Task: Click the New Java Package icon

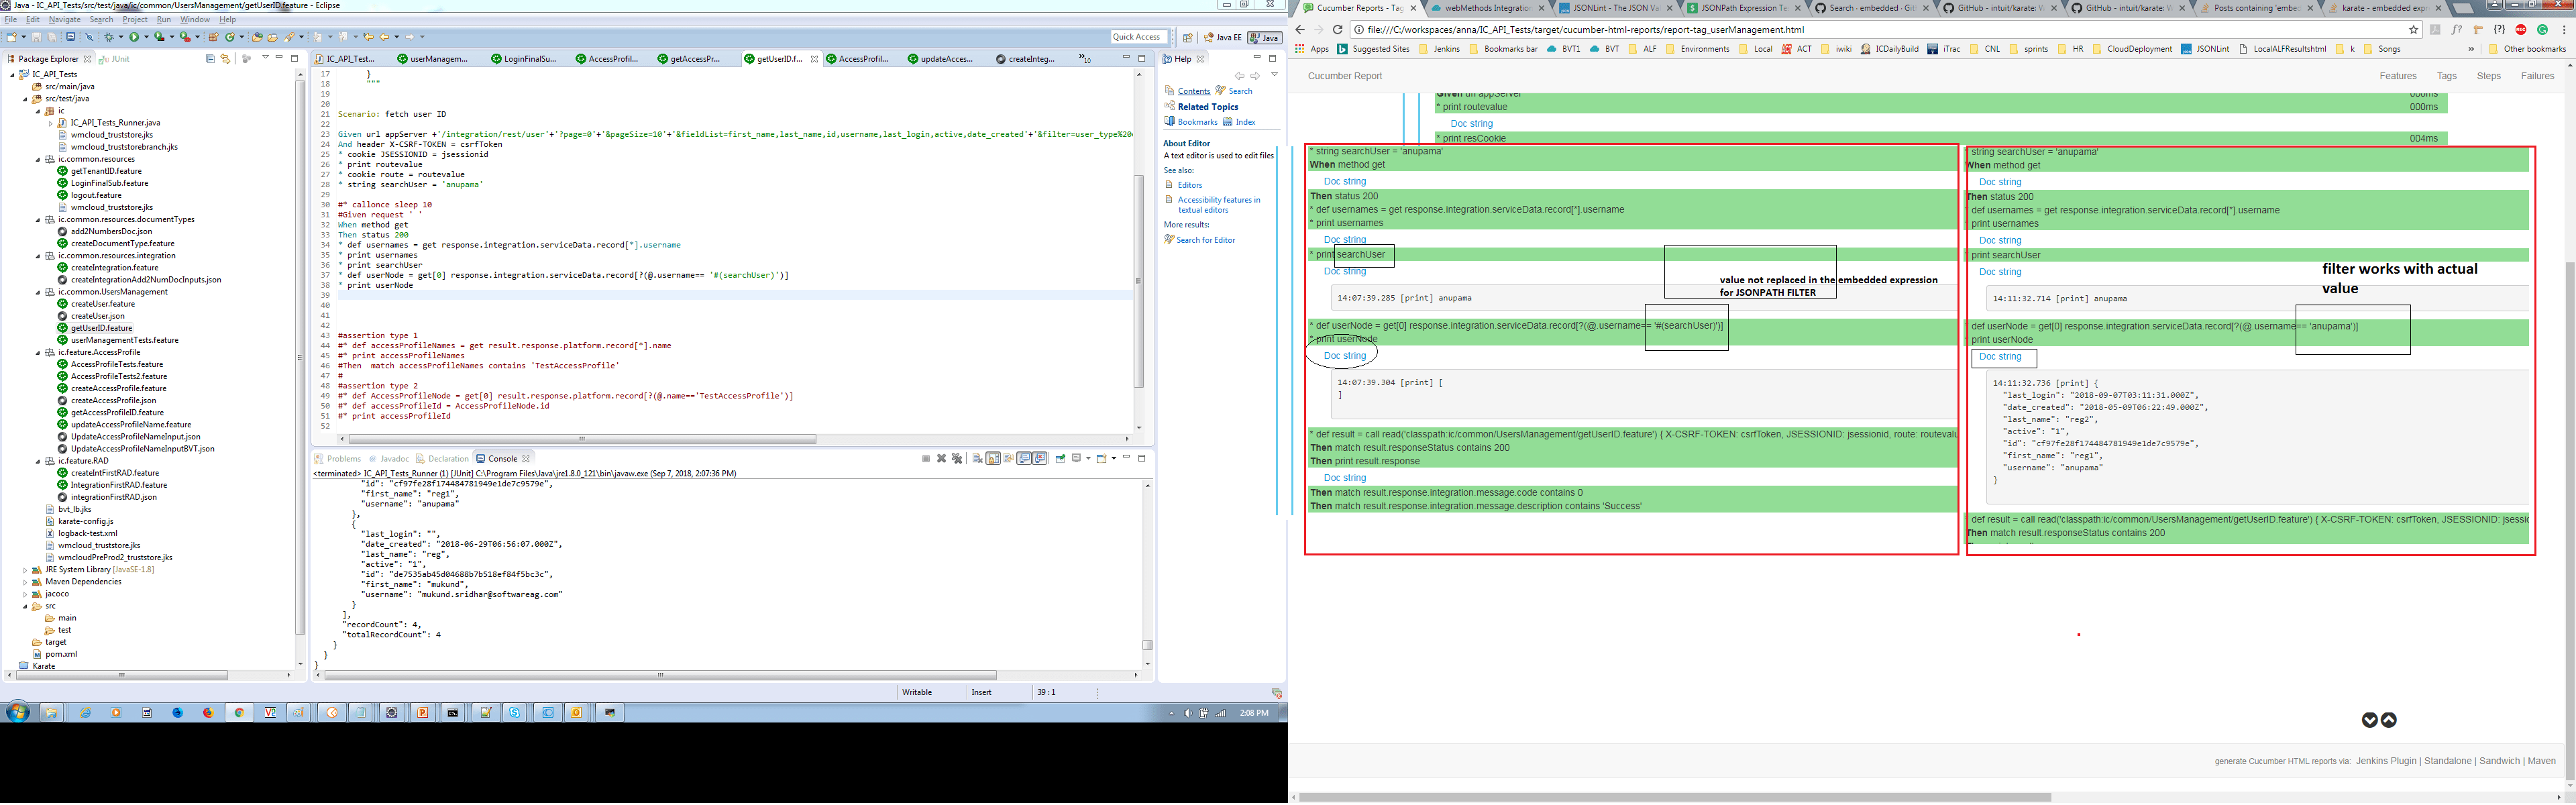Action: point(213,37)
